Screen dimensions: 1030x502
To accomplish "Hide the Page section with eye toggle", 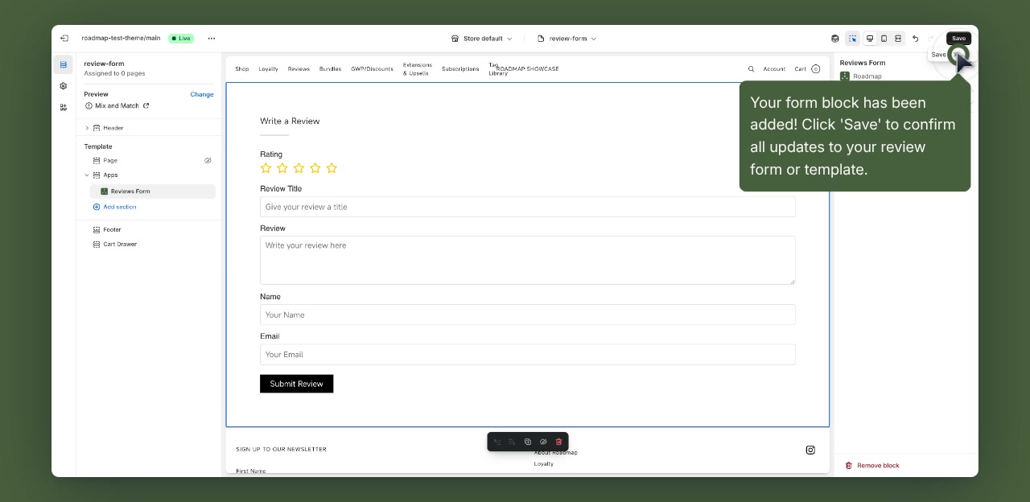I will tap(208, 160).
